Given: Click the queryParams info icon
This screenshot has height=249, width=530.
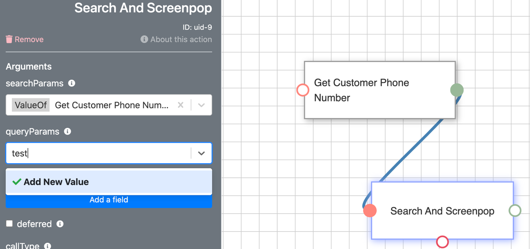Looking at the screenshot, I should tap(68, 131).
